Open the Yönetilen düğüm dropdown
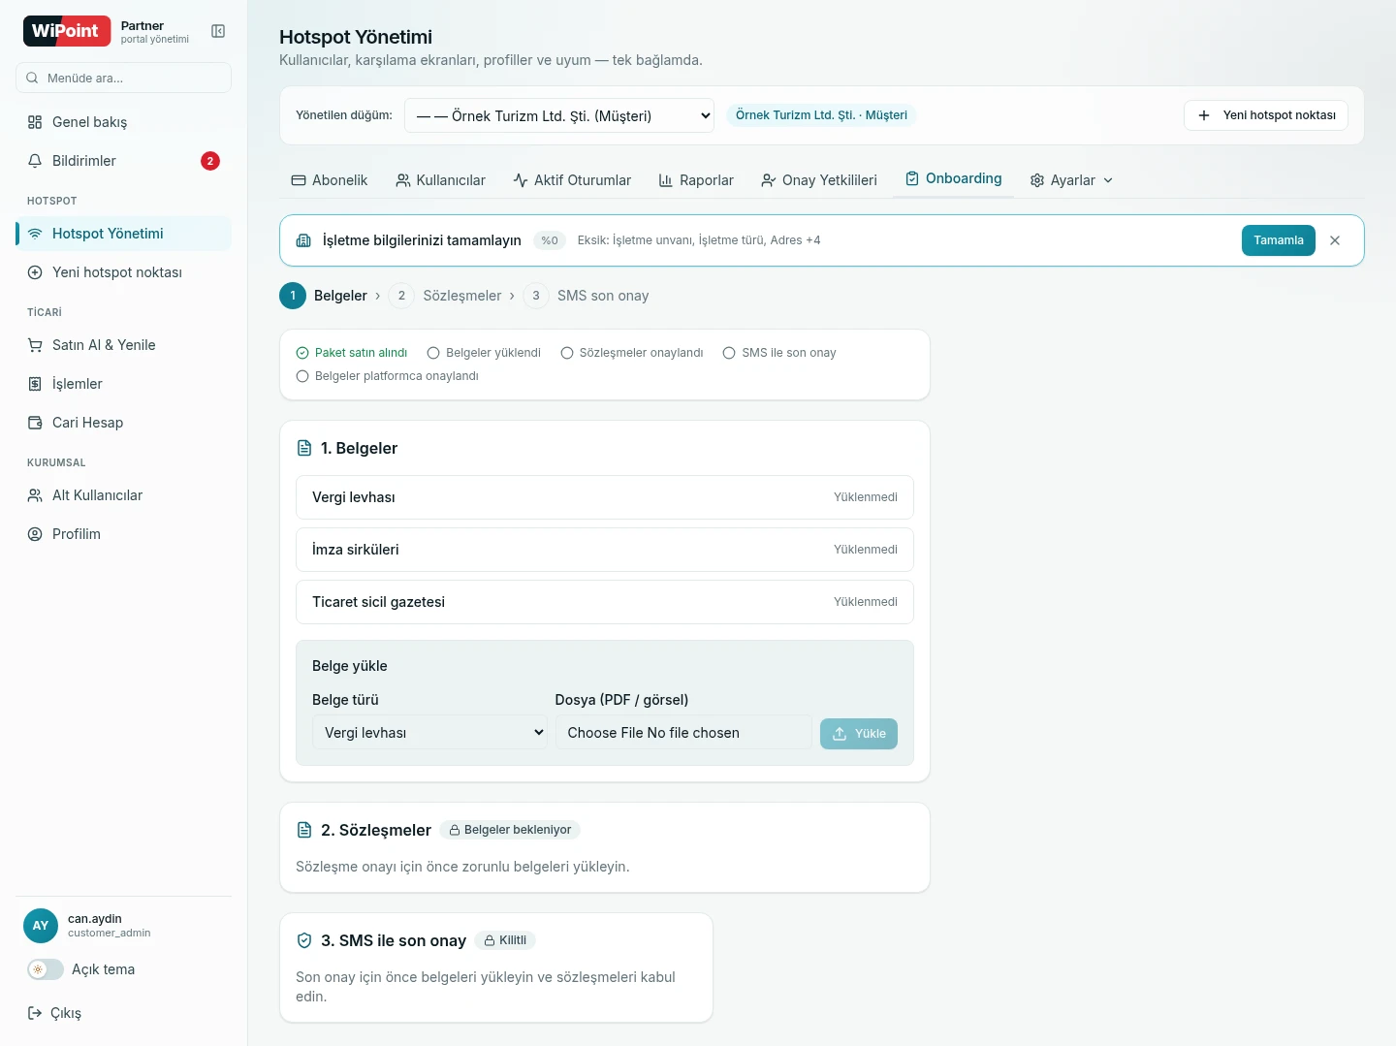This screenshot has height=1046, width=1396. (x=559, y=115)
